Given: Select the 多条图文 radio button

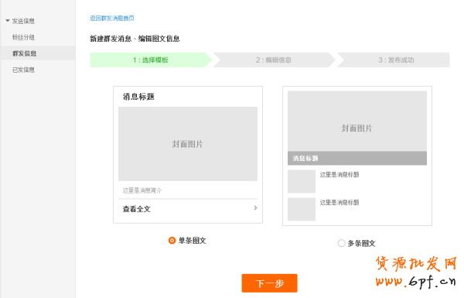Looking at the screenshot, I should click(341, 243).
